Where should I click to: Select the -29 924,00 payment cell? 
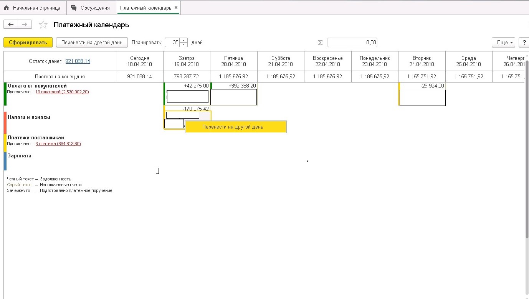click(422, 94)
